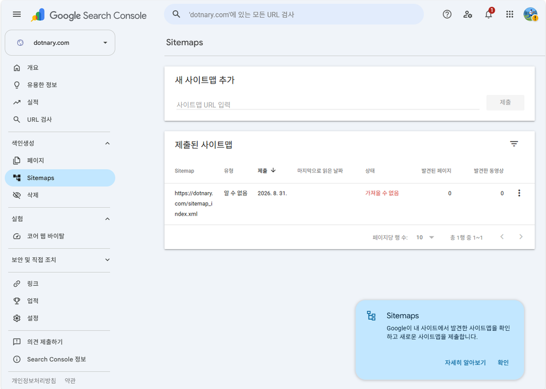This screenshot has width=546, height=389.
Task: Click 자세히 알아보기 in the Sitemaps popup
Action: tap(465, 362)
